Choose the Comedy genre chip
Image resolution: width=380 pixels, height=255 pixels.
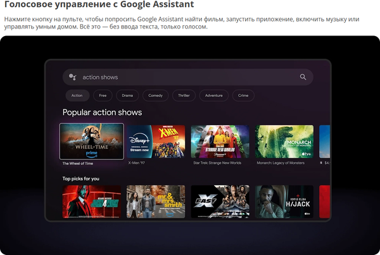(x=155, y=96)
